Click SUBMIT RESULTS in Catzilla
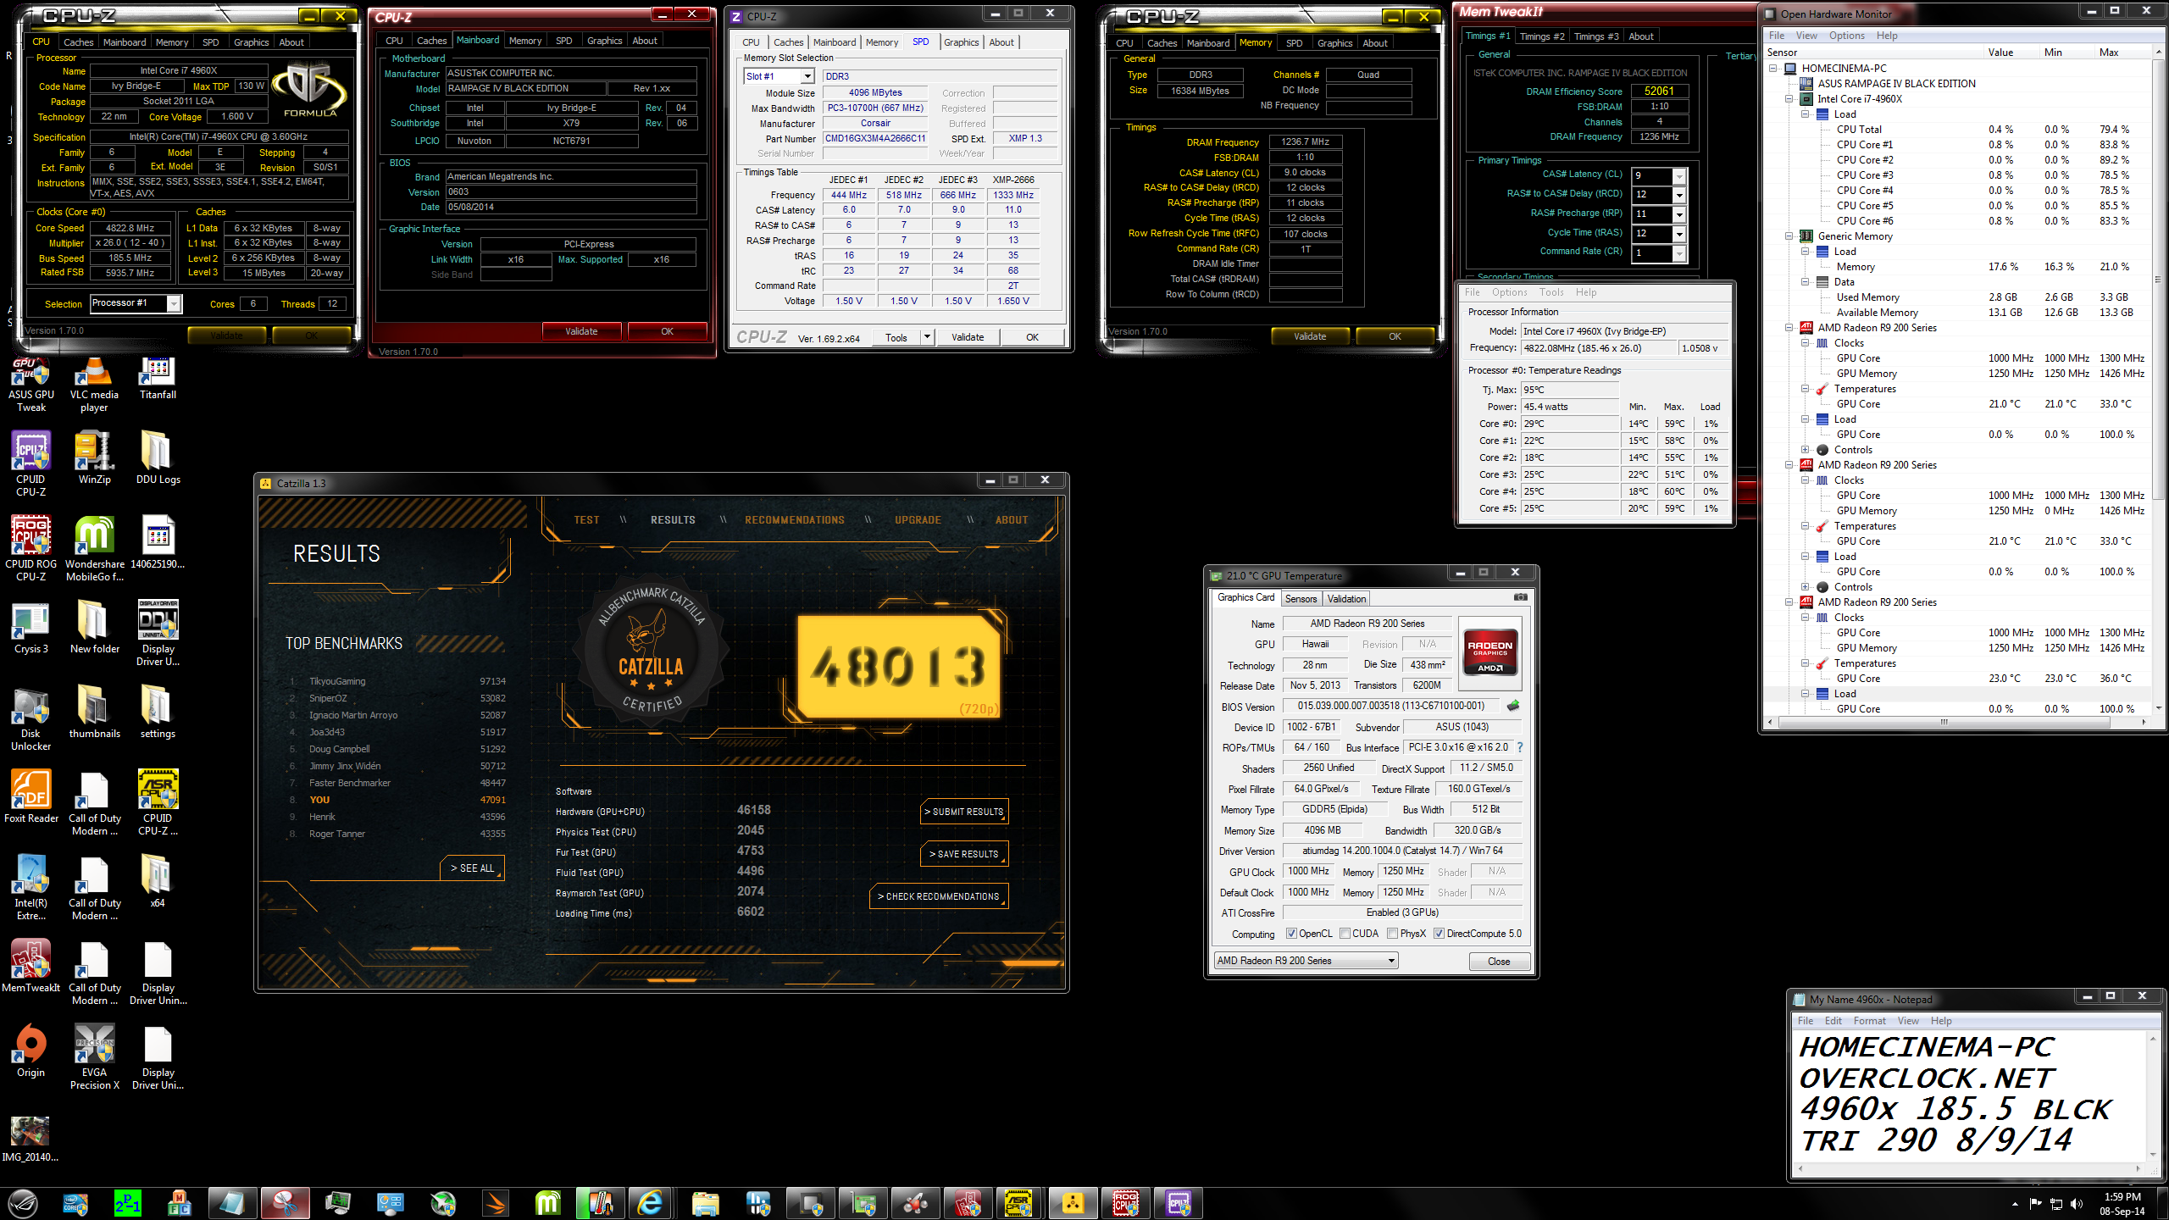 [964, 812]
